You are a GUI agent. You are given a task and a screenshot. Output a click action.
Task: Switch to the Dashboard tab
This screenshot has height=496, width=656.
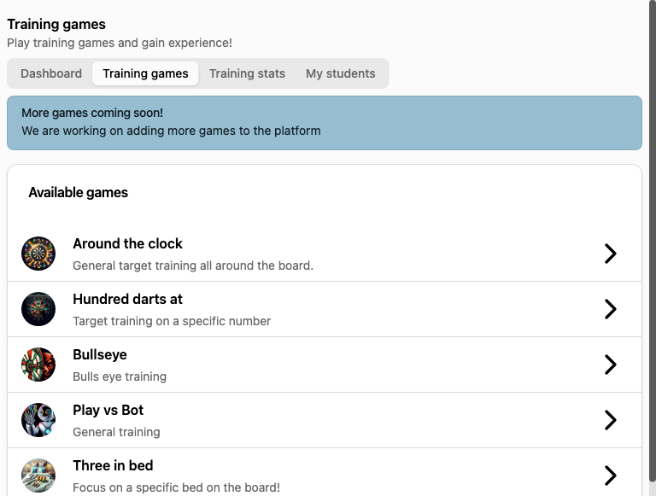(51, 73)
